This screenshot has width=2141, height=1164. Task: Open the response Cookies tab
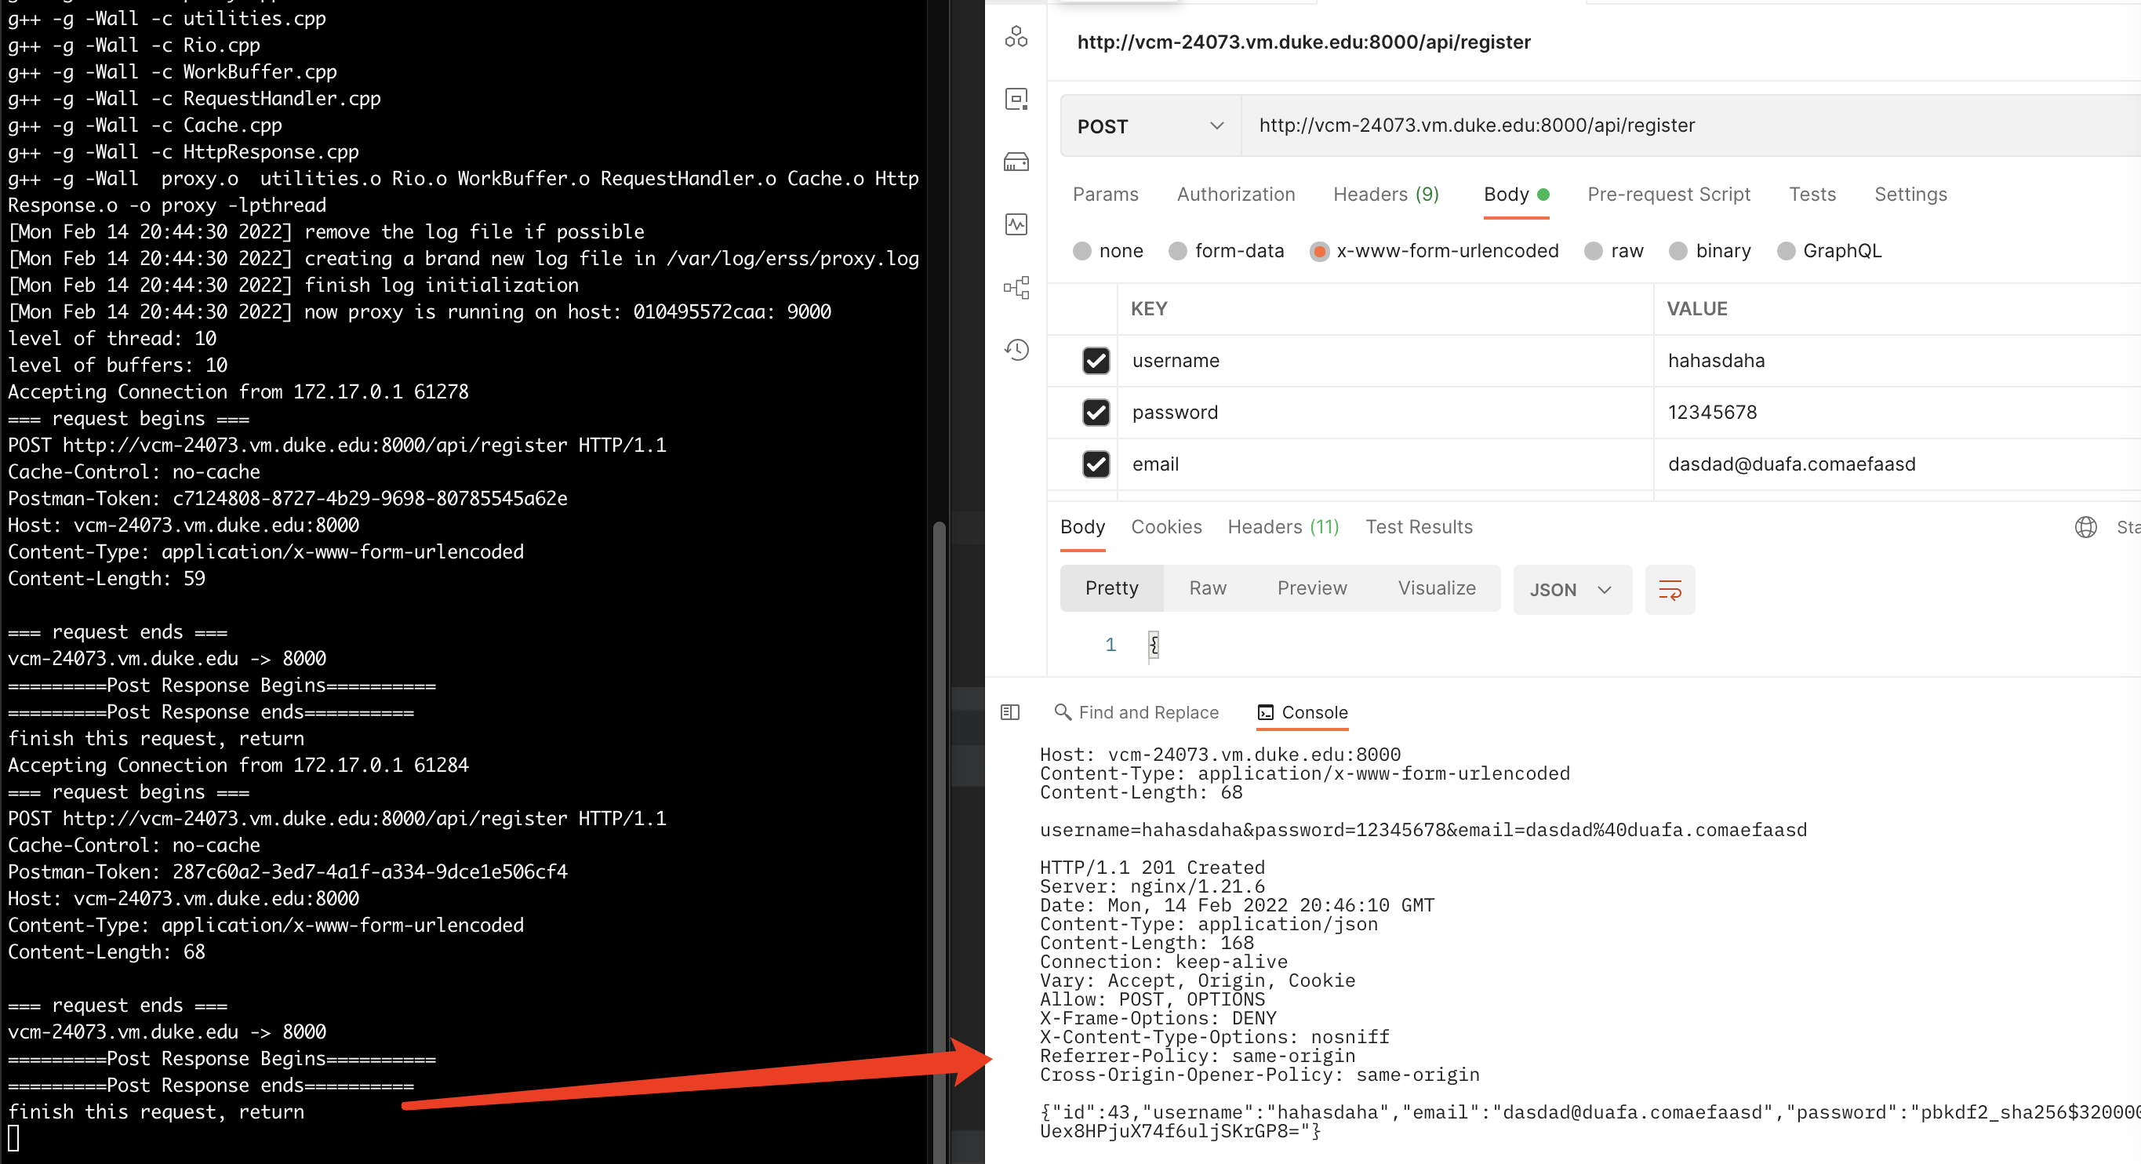point(1165,527)
